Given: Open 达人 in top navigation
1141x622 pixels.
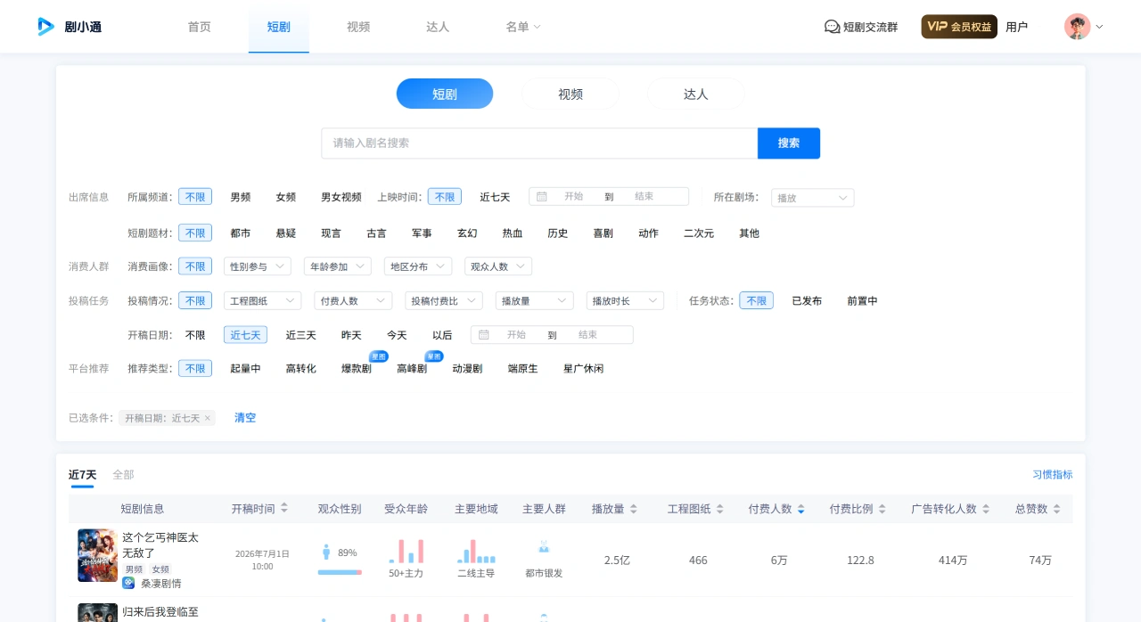Looking at the screenshot, I should pyautogui.click(x=438, y=27).
